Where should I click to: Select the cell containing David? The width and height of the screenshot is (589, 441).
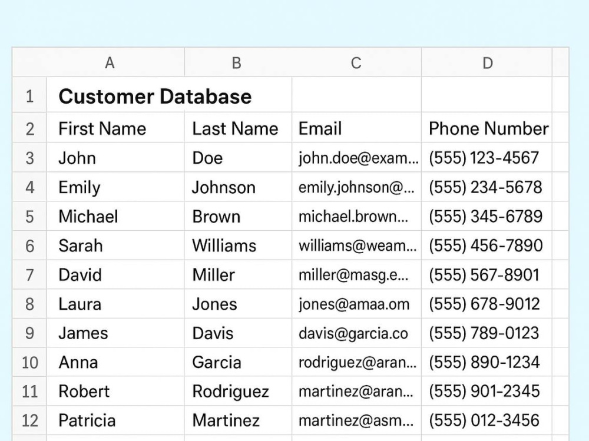(115, 274)
